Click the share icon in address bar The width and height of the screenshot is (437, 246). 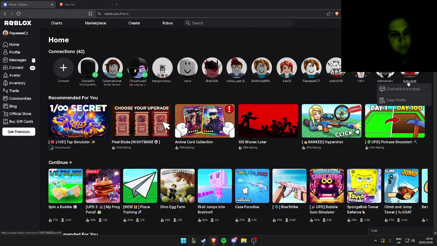(x=328, y=14)
